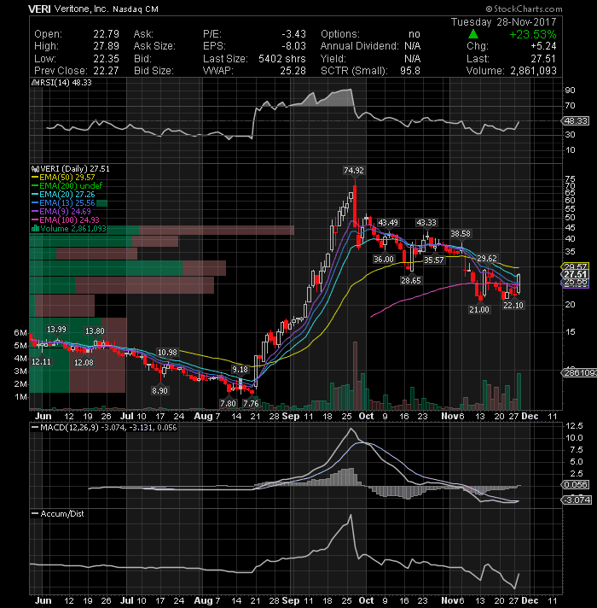Click the VWAP value 25.28
597x608 pixels.
pos(293,71)
